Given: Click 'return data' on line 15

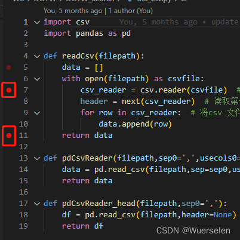Looking at the screenshot, I should click(87, 181).
